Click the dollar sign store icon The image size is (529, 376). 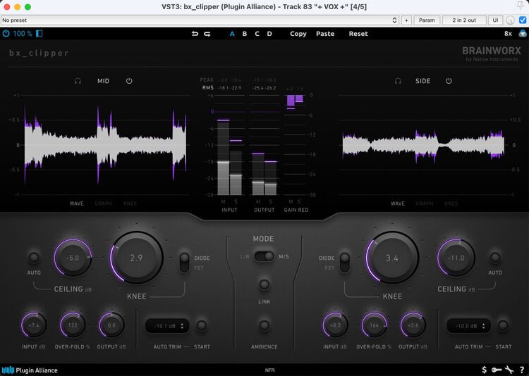point(484,370)
